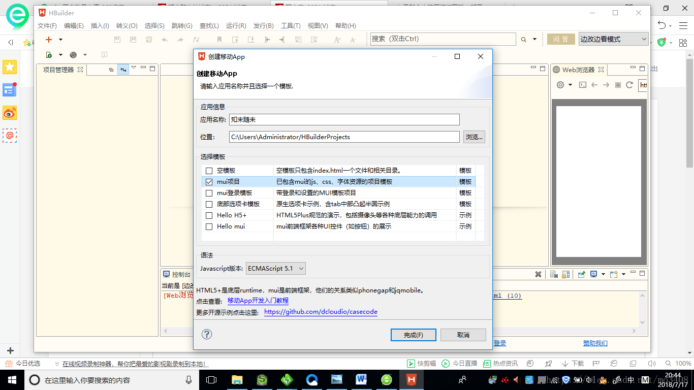Open the 边改边看模式 view mode dropdown
The height and width of the screenshot is (390, 694).
(x=614, y=39)
